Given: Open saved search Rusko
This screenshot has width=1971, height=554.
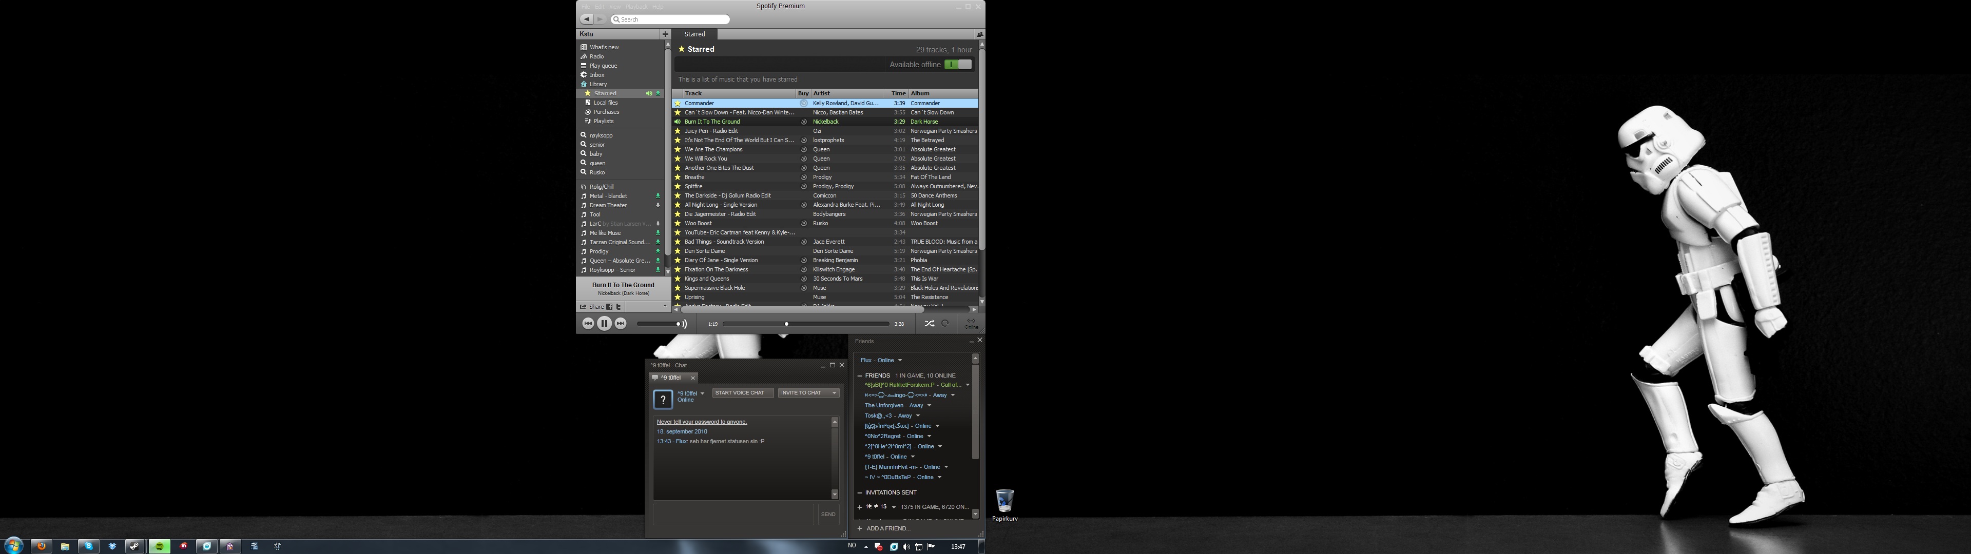Looking at the screenshot, I should point(597,172).
